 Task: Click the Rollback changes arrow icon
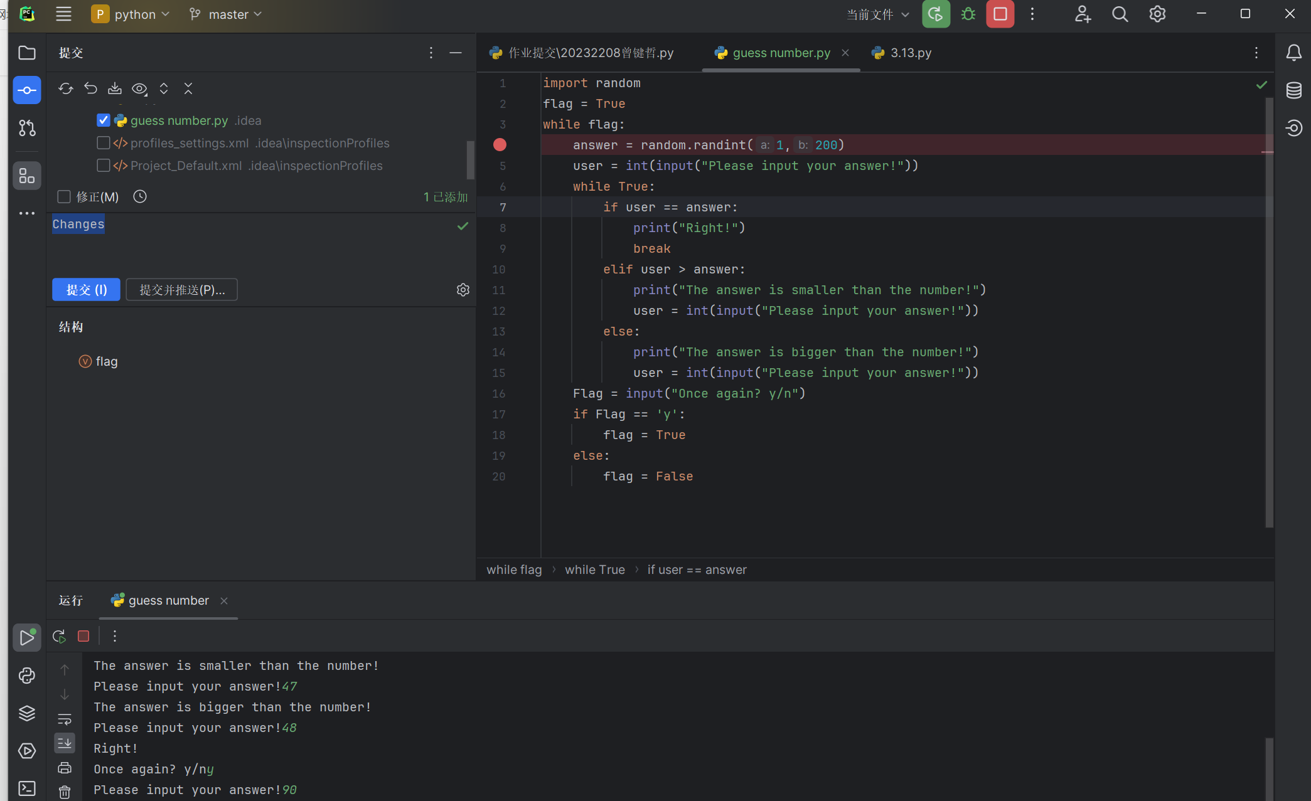pos(90,88)
